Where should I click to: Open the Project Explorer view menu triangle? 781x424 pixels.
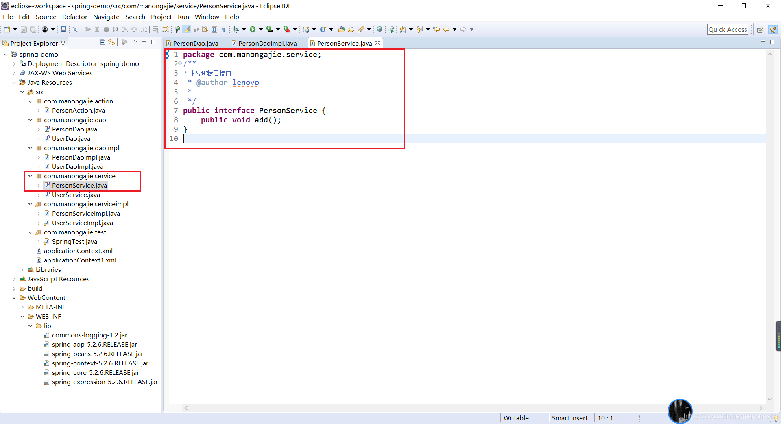pos(136,42)
